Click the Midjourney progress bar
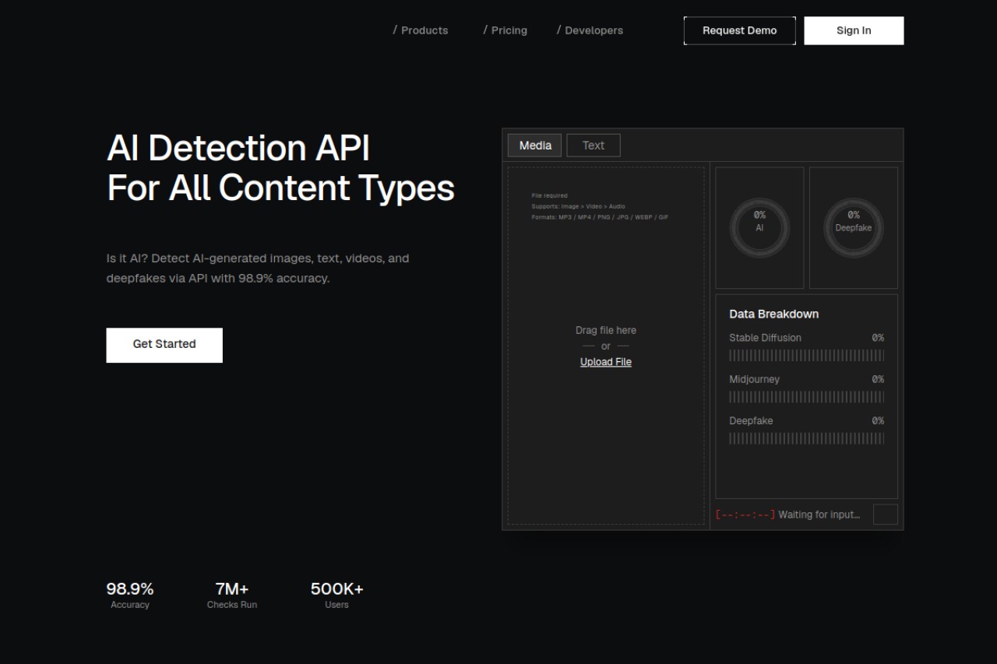This screenshot has height=664, width=997. pyautogui.click(x=806, y=397)
